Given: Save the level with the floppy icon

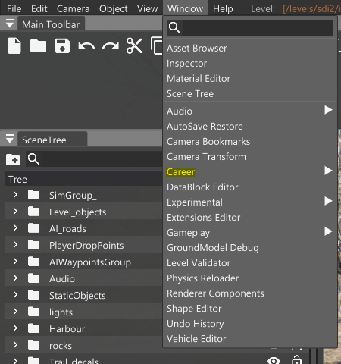Looking at the screenshot, I should (x=62, y=46).
